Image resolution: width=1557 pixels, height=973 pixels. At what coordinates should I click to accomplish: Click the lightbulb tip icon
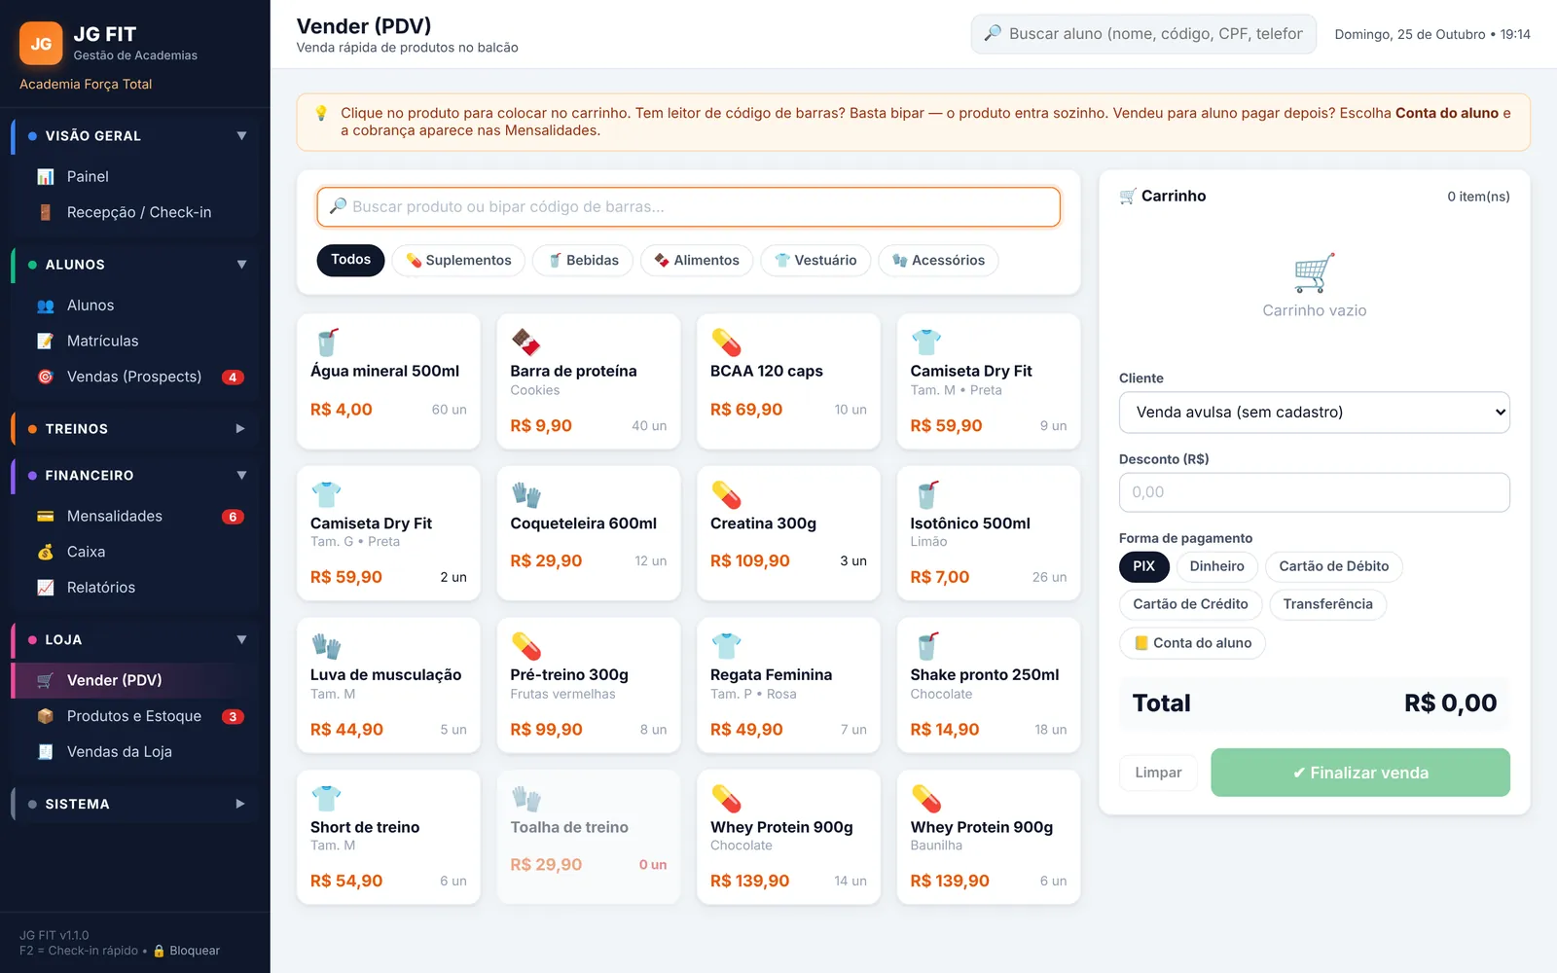pos(321,113)
